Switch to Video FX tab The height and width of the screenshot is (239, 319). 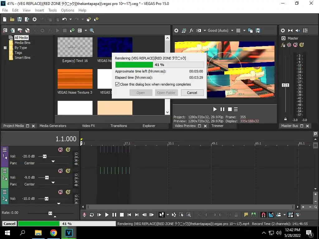coord(88,126)
